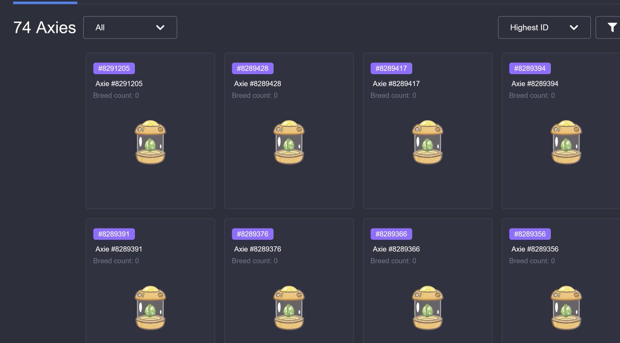Click egg image of Axie #8289428
This screenshot has width=620, height=343.
(289, 142)
